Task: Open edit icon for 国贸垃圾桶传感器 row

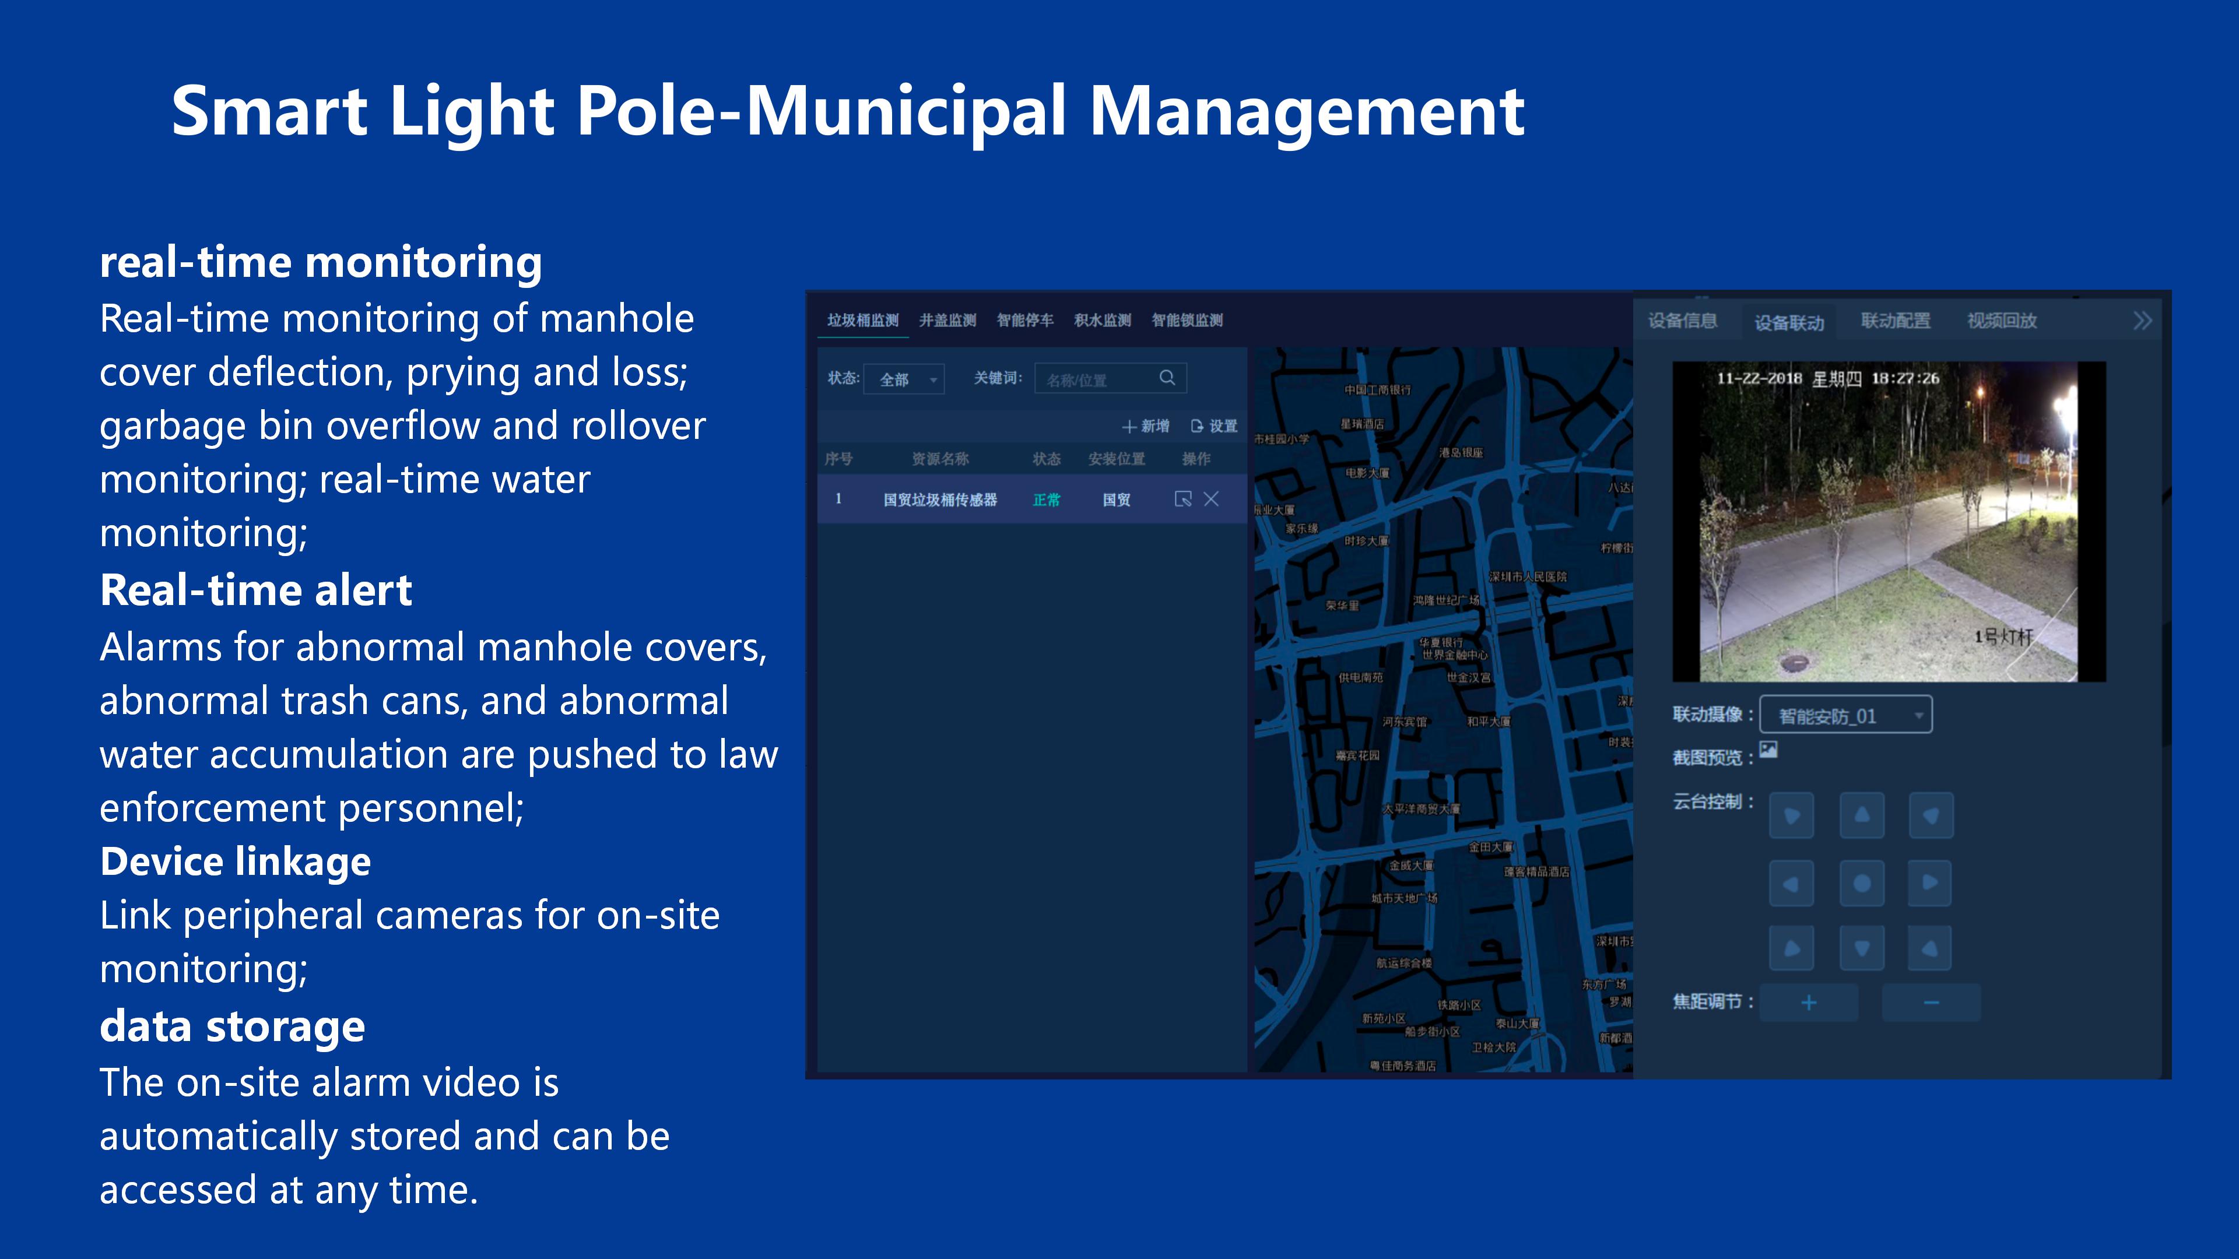Action: 1182,499
